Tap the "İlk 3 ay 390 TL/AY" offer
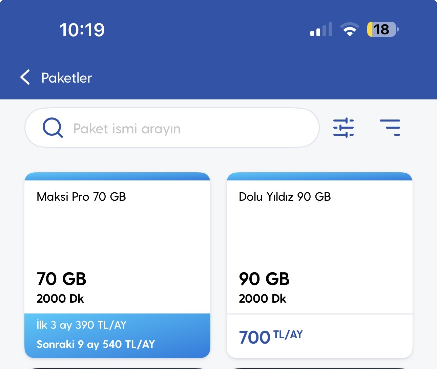 pos(82,325)
